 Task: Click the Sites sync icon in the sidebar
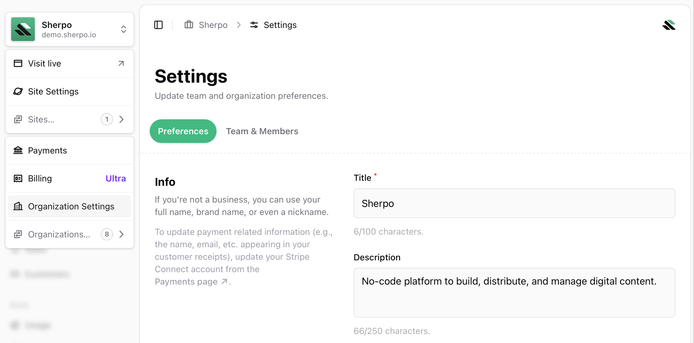[x=18, y=119]
